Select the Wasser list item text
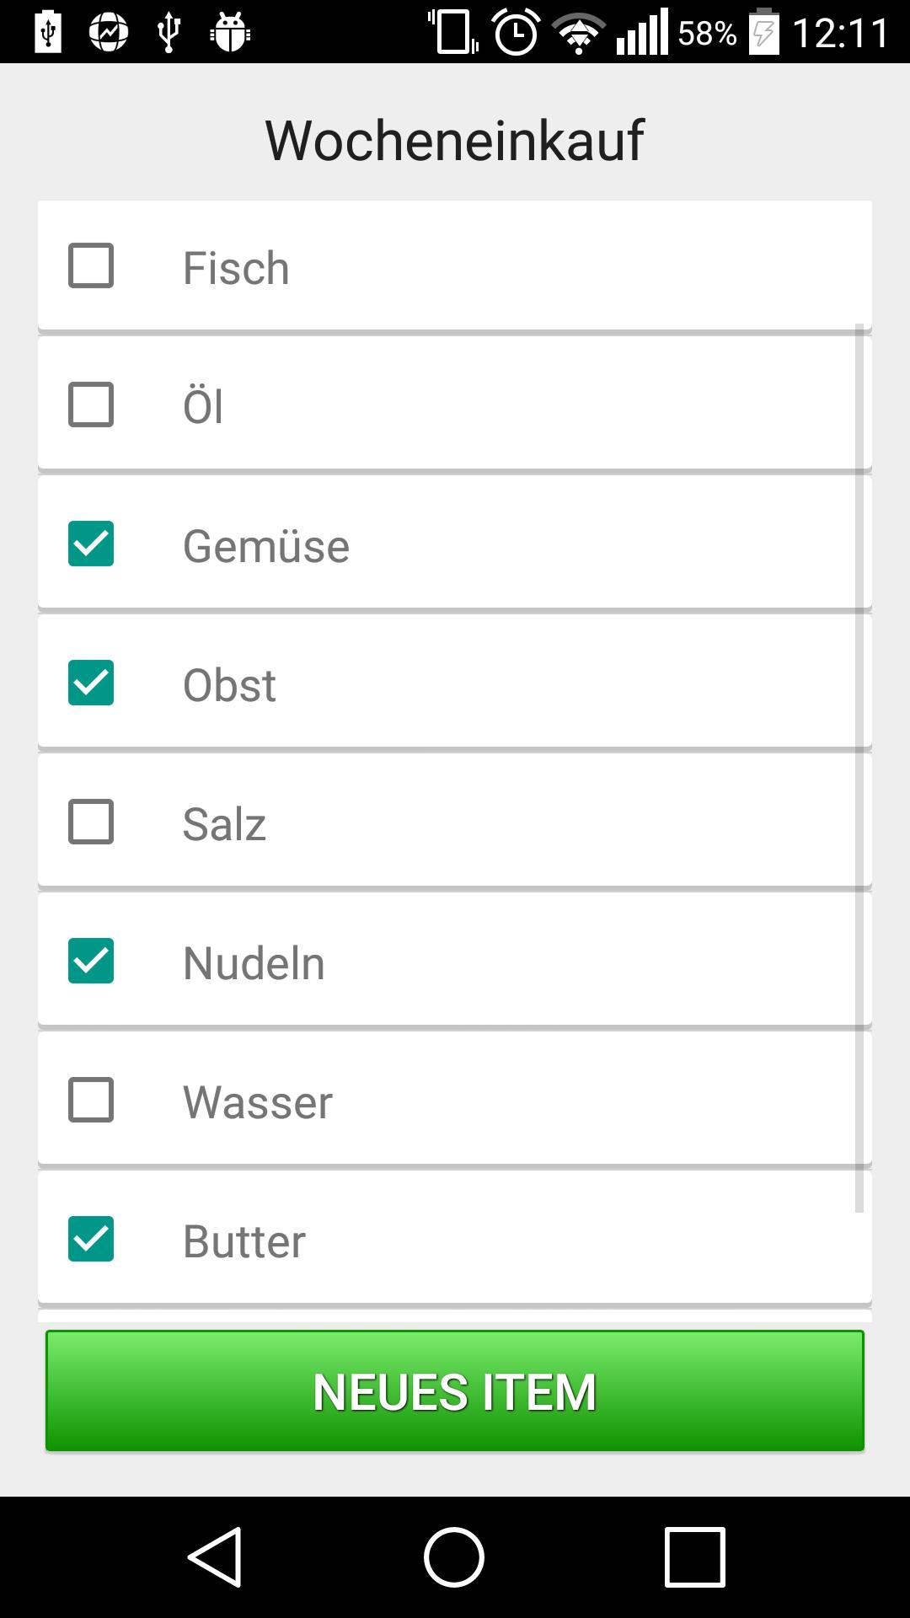Image resolution: width=910 pixels, height=1618 pixels. pos(258,1102)
